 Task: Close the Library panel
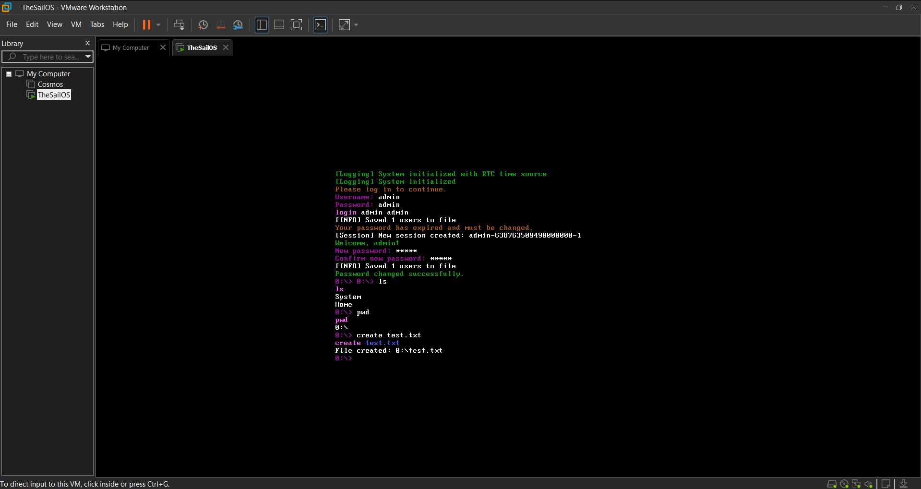click(87, 43)
